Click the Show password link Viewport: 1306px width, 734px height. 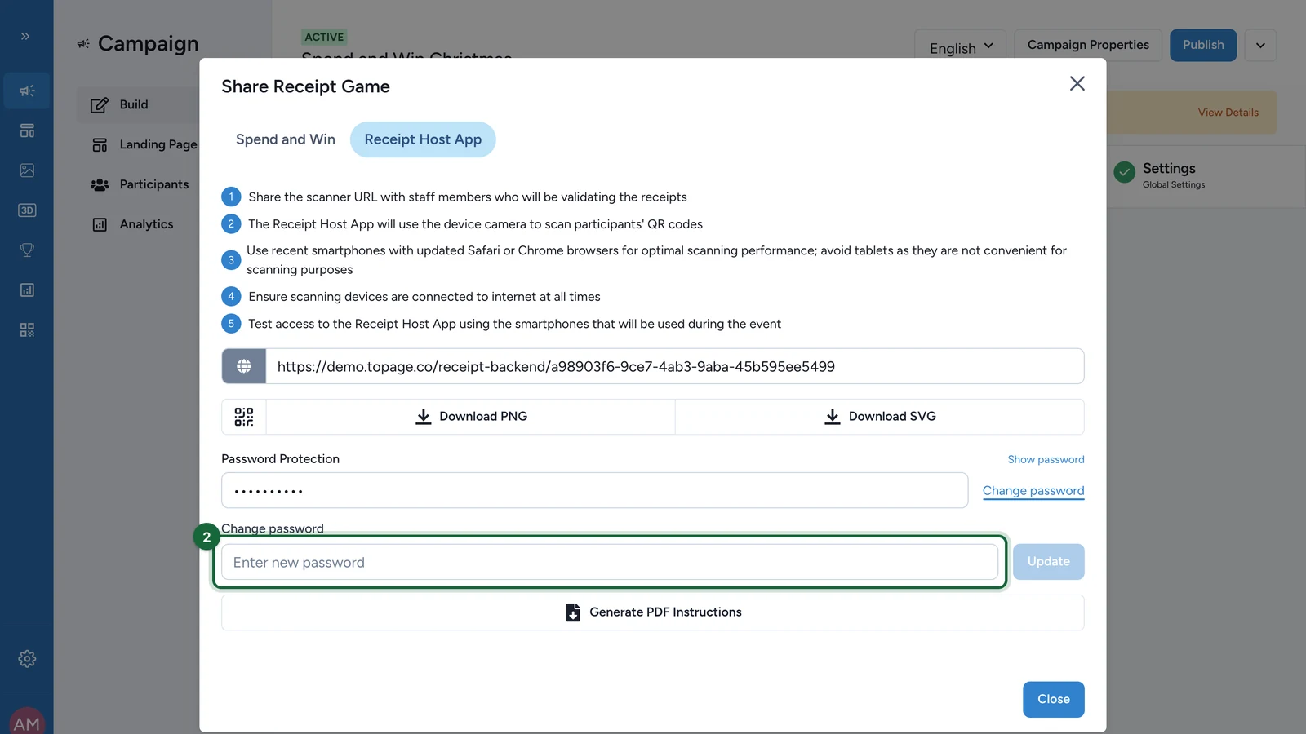(1046, 460)
